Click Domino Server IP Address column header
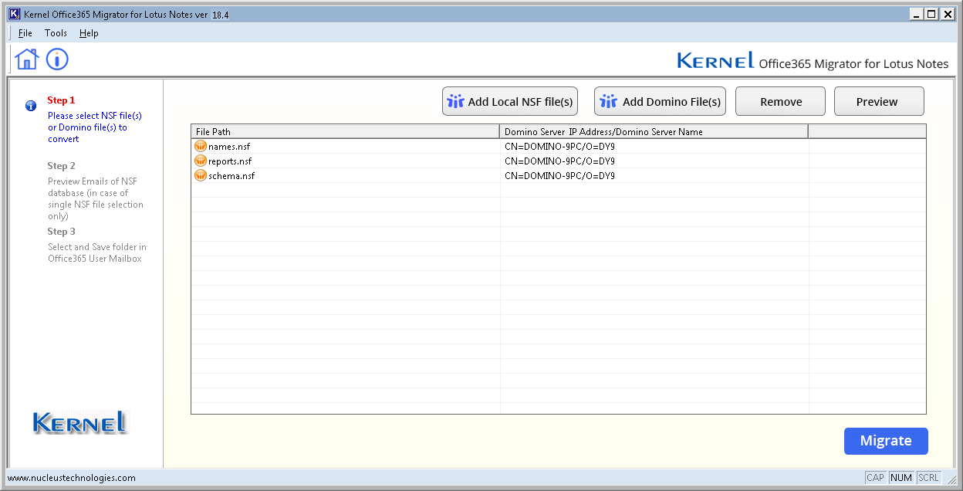Image resolution: width=963 pixels, height=491 pixels. click(654, 132)
